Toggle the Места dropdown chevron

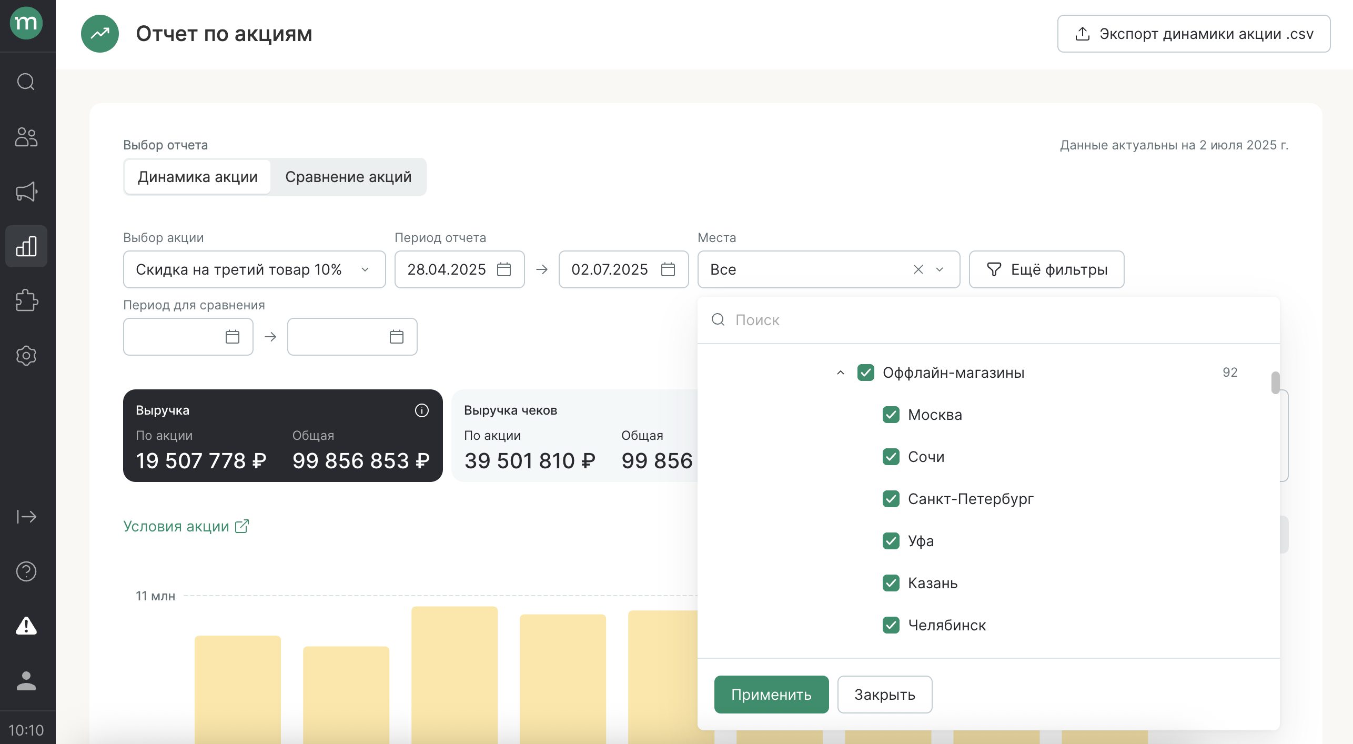pos(940,269)
